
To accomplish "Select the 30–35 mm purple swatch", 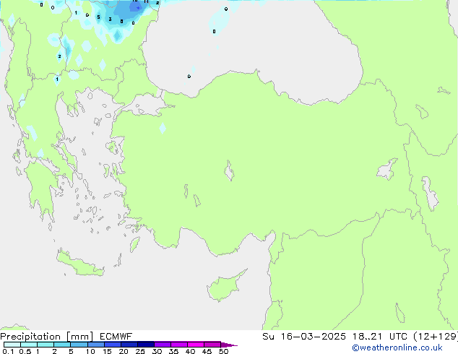I will click(x=162, y=345).
